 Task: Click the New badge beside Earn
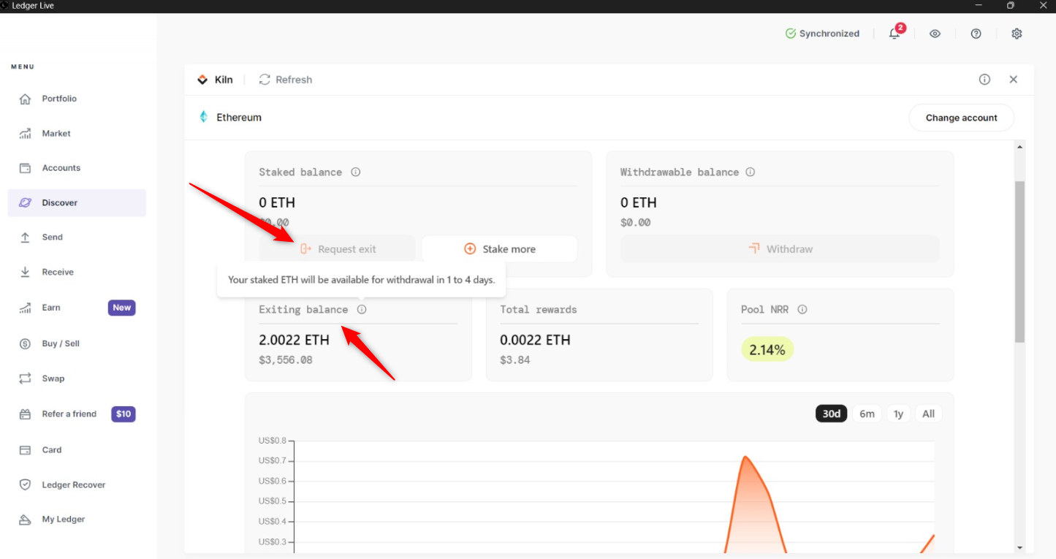pyautogui.click(x=122, y=308)
